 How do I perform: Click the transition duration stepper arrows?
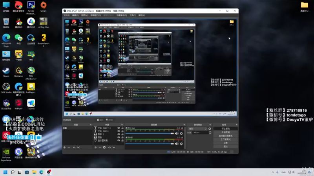coord(210,133)
